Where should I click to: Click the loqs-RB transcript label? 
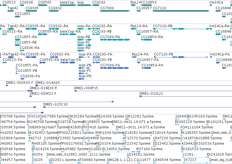[84, 37]
